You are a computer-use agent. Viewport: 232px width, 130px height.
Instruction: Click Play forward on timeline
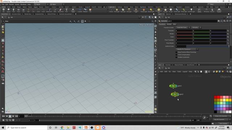point(13,116)
